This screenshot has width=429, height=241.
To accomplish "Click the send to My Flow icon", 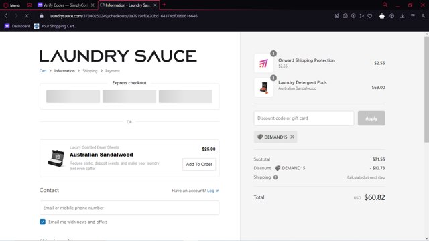I will pyautogui.click(x=362, y=16).
